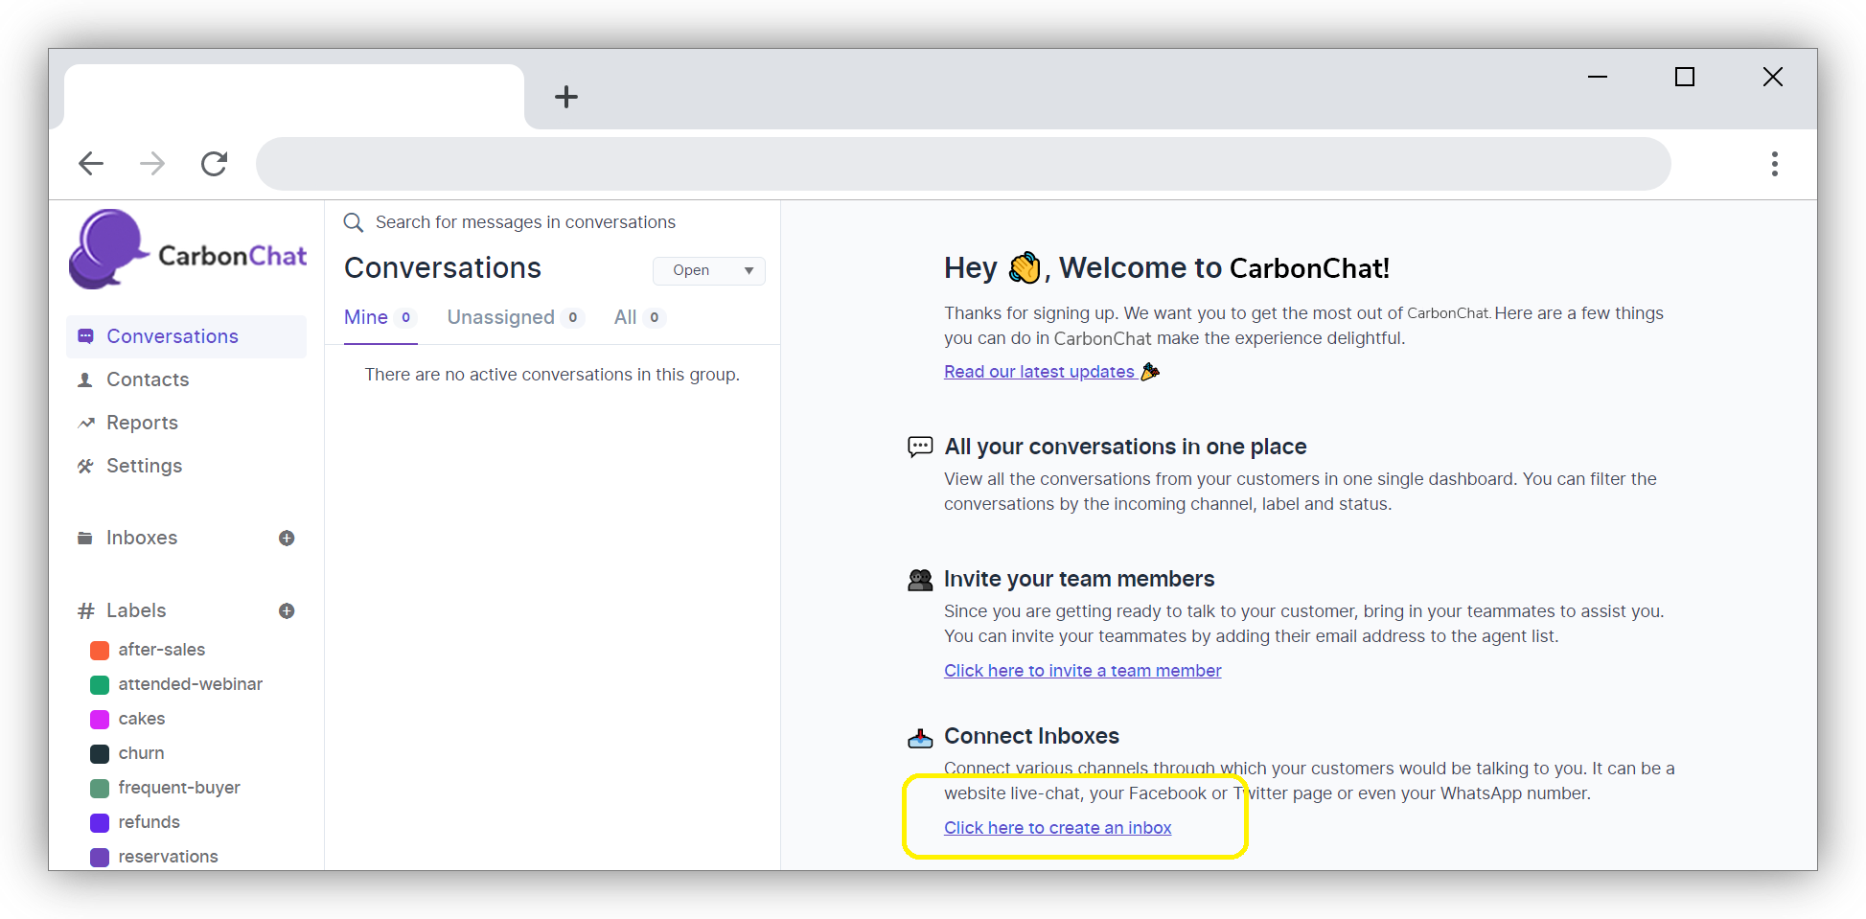This screenshot has width=1866, height=919.
Task: Add a new inbox with plus icon
Action: click(287, 539)
